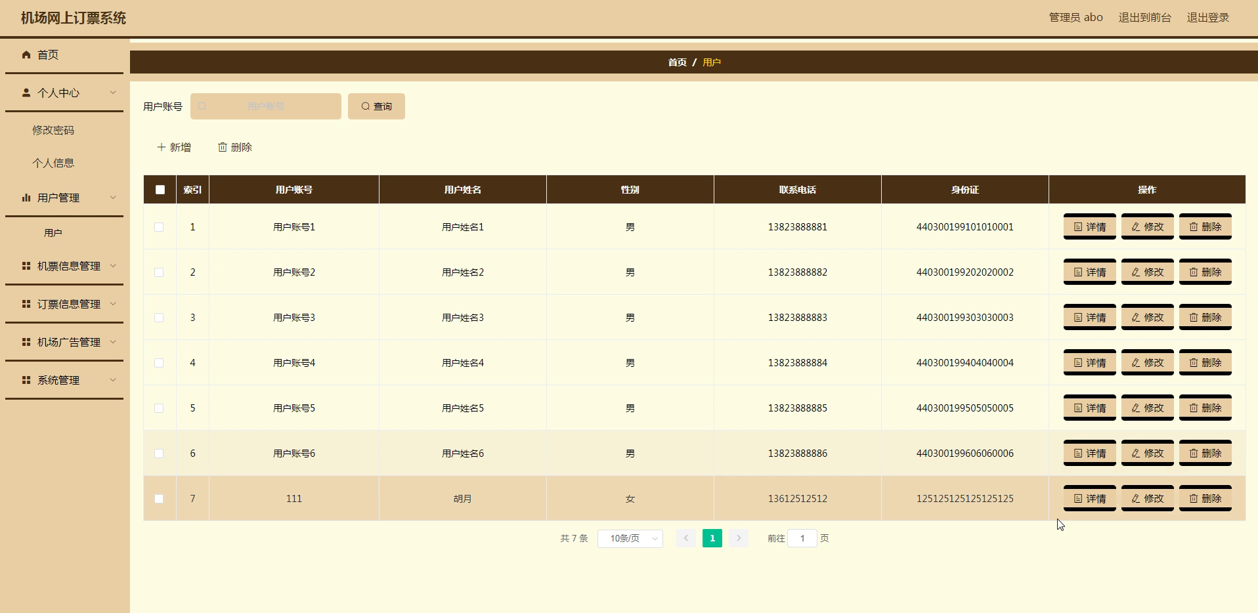1258x613 pixels.
Task: Edit 用户账号1 with the 修改 button
Action: coord(1148,226)
